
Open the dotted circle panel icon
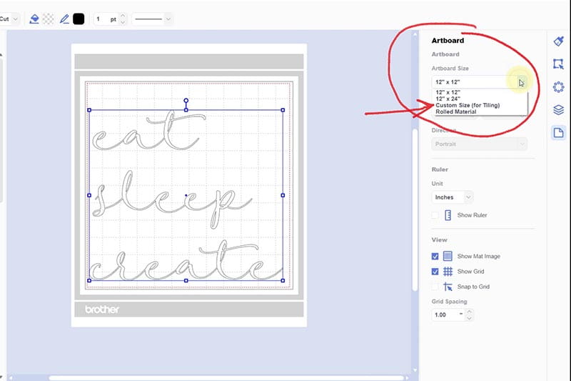click(x=558, y=87)
